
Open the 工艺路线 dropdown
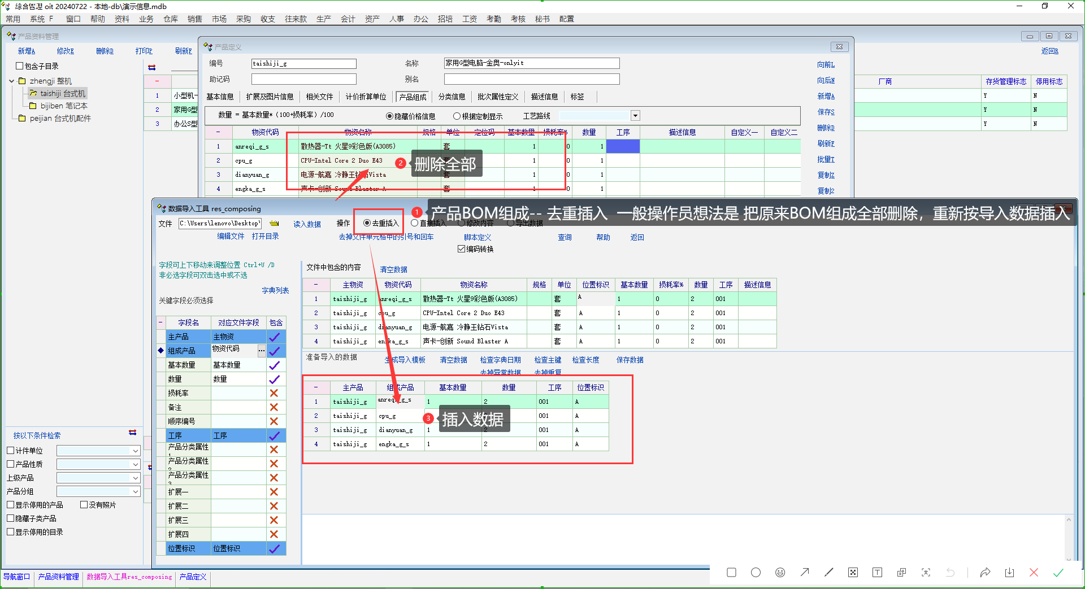(x=635, y=116)
